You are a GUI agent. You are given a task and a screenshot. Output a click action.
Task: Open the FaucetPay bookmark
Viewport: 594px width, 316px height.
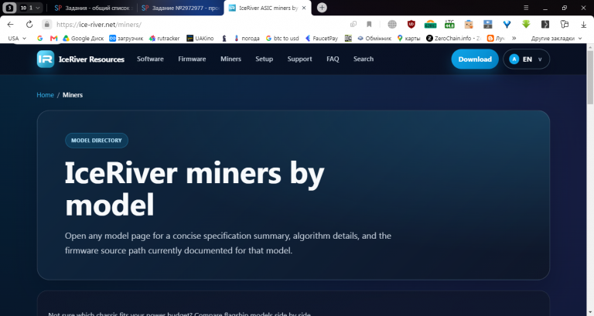coord(322,38)
